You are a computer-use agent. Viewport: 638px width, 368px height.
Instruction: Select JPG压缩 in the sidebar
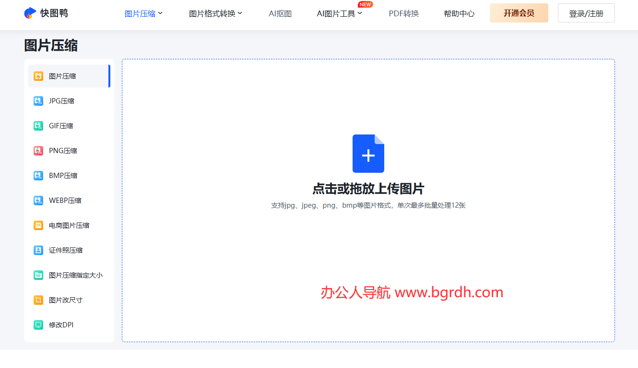tap(69, 101)
